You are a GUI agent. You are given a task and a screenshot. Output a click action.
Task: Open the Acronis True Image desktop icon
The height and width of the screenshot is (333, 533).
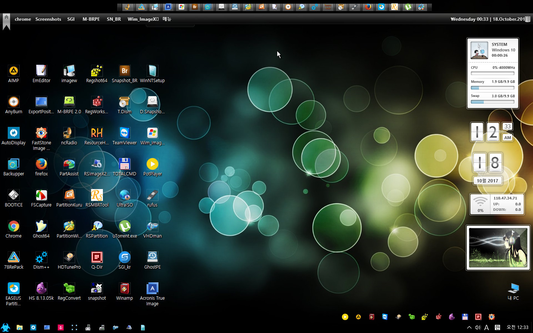click(152, 294)
